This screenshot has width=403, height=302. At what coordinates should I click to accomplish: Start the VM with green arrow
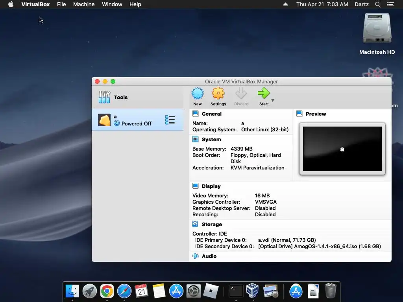pos(264,94)
